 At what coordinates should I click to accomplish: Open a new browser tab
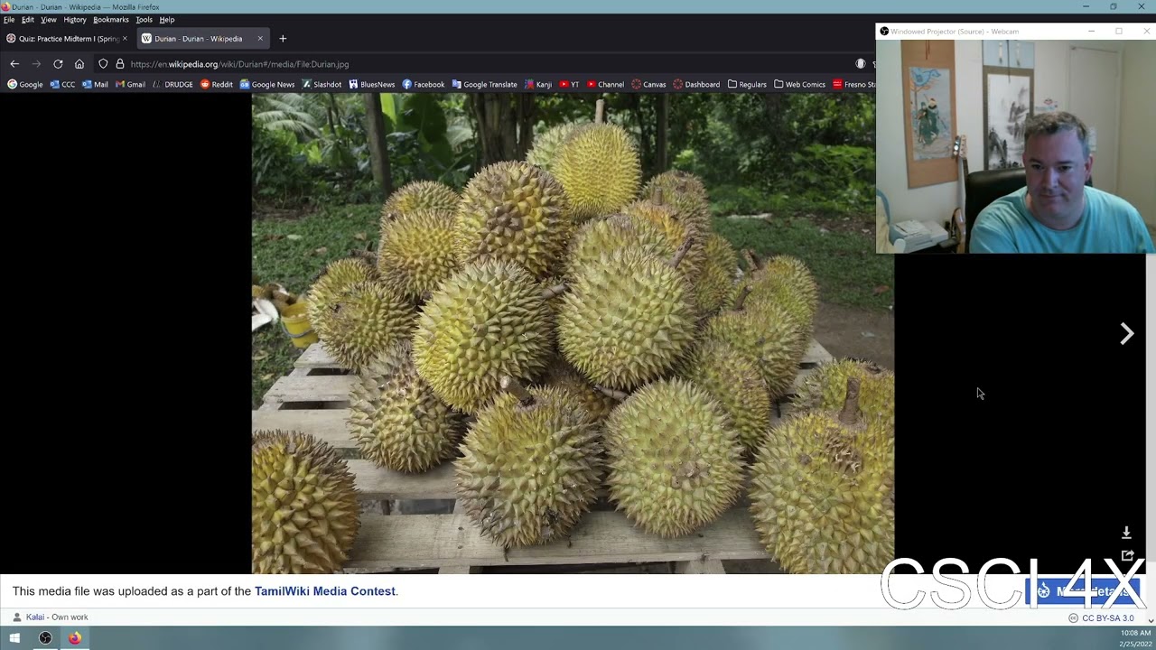click(283, 39)
